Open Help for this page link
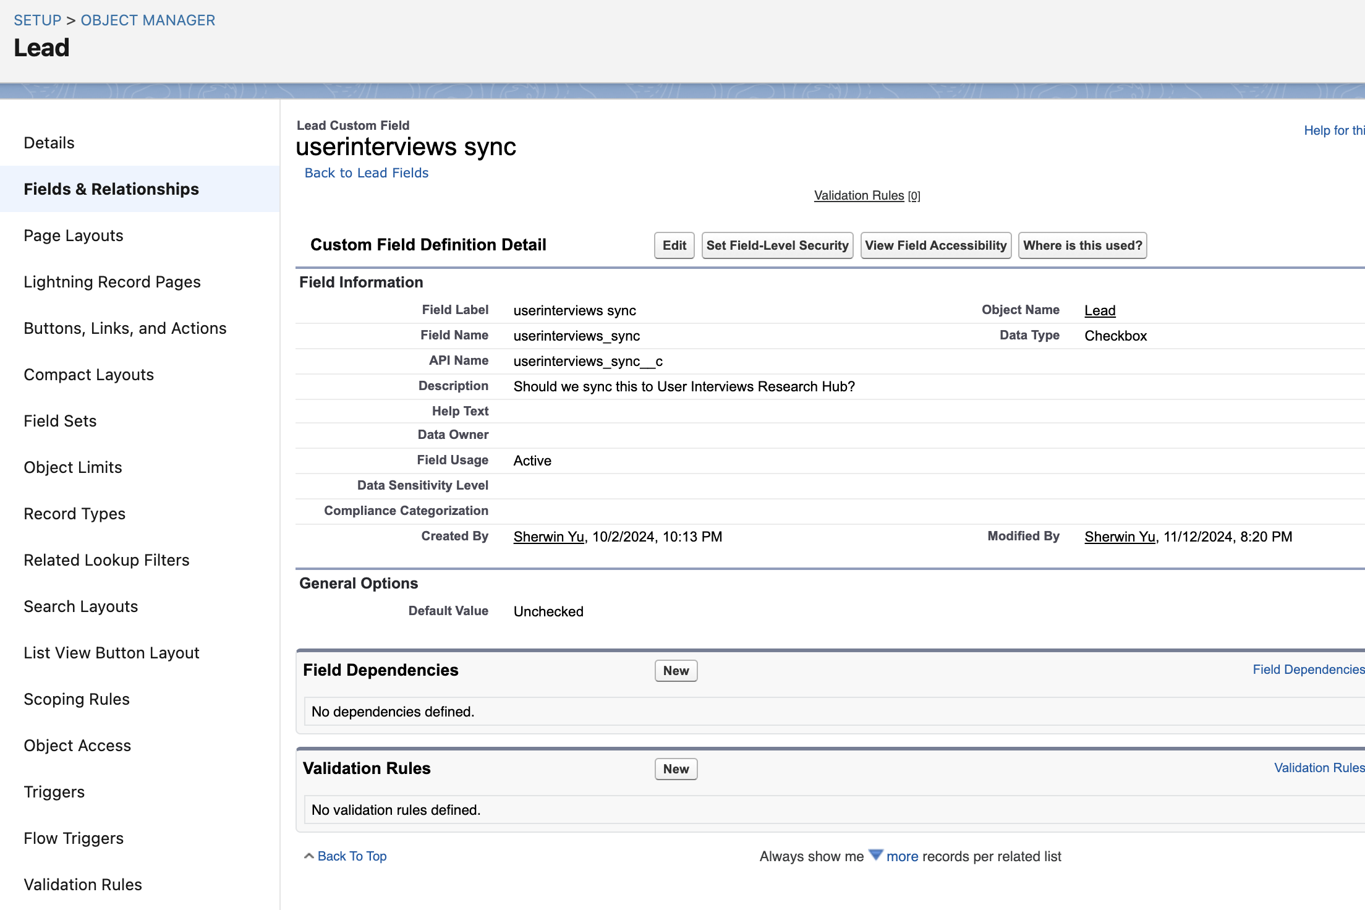The height and width of the screenshot is (910, 1365). point(1334,130)
